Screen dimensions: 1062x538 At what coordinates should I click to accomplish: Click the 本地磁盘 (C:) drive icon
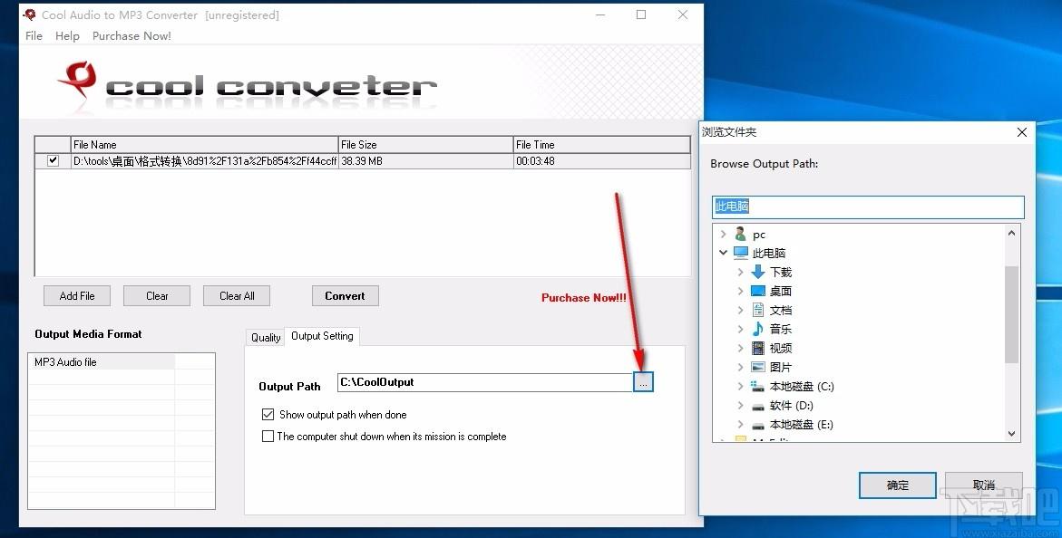tap(758, 387)
